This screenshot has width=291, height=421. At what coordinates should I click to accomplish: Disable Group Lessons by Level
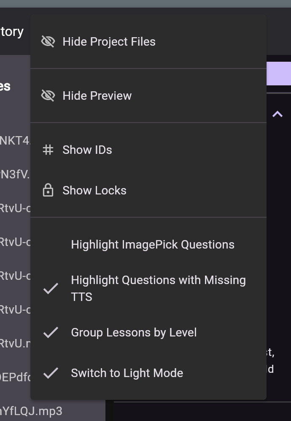click(134, 333)
